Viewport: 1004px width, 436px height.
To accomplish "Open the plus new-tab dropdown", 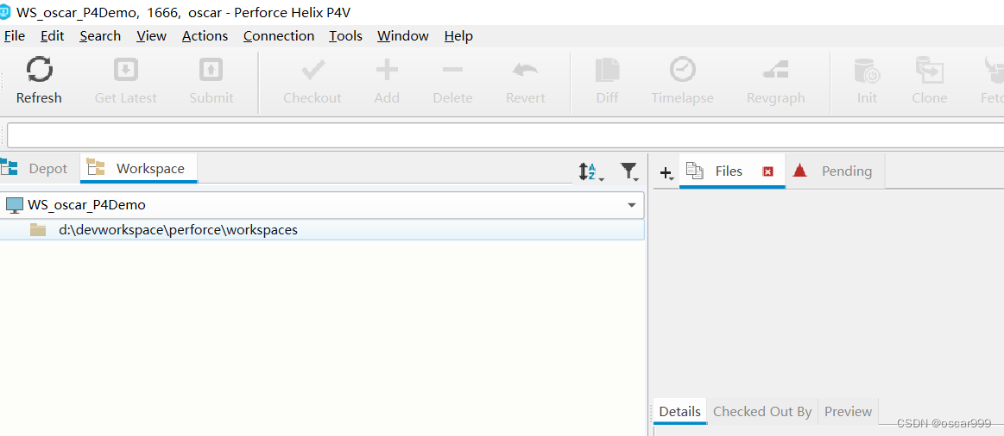I will (x=666, y=172).
